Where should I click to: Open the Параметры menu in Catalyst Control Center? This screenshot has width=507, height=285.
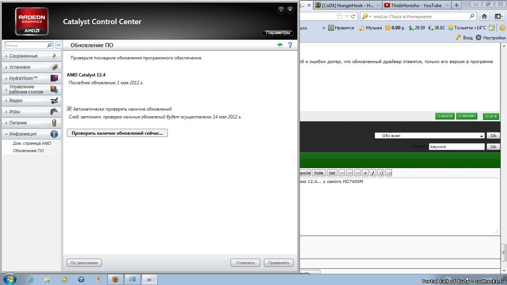point(278,33)
